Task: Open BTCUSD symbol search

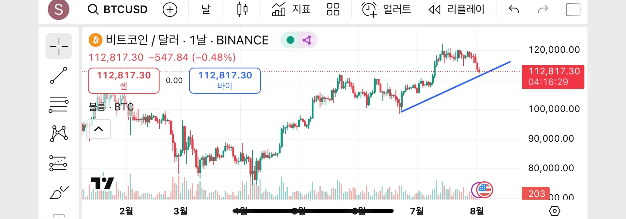Action: (118, 9)
